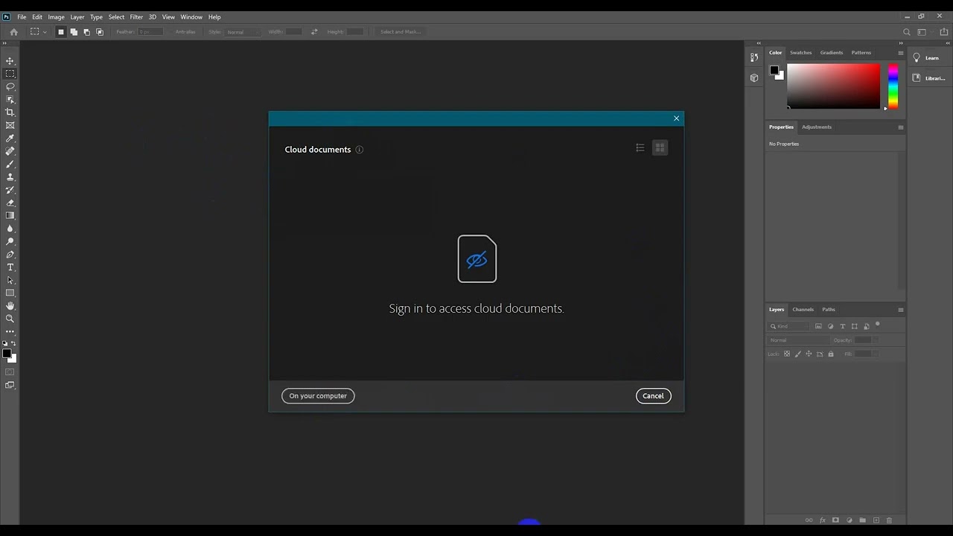Screen dimensions: 953x536
Task: Click the info icon beside Cloud documents
Action: tap(359, 150)
